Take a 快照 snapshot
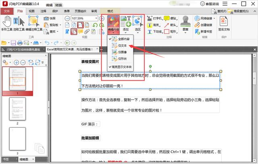 50,19
